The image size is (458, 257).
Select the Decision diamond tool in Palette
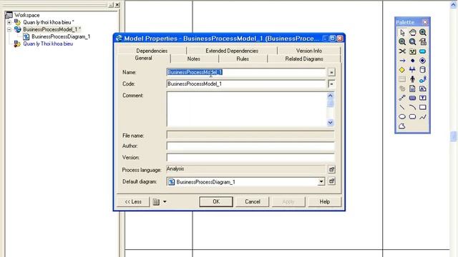[402, 70]
